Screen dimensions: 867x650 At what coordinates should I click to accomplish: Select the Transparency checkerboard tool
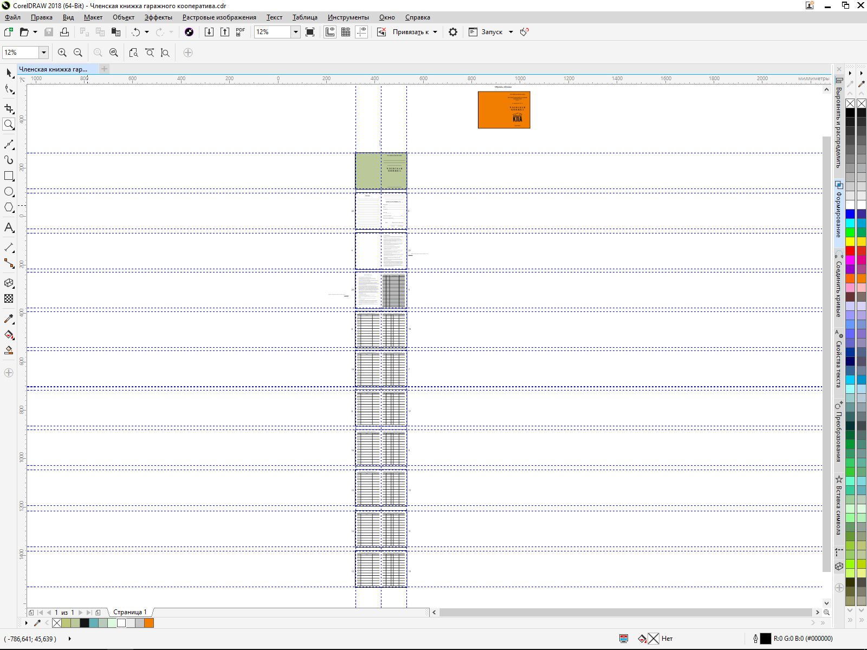pos(9,298)
